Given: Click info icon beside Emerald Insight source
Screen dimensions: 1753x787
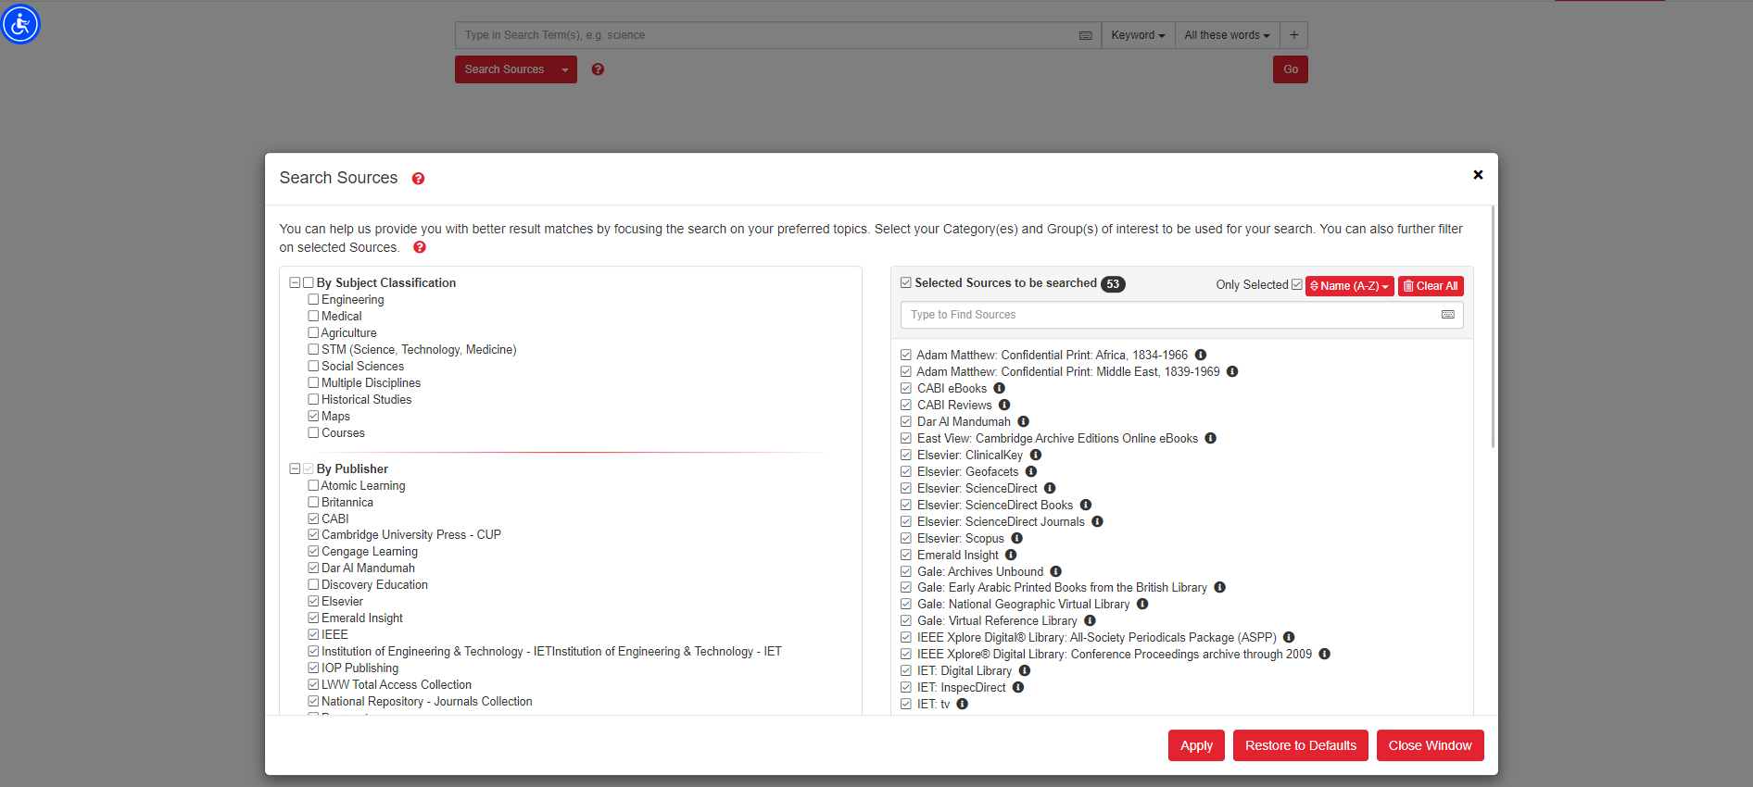Looking at the screenshot, I should click(x=1011, y=555).
